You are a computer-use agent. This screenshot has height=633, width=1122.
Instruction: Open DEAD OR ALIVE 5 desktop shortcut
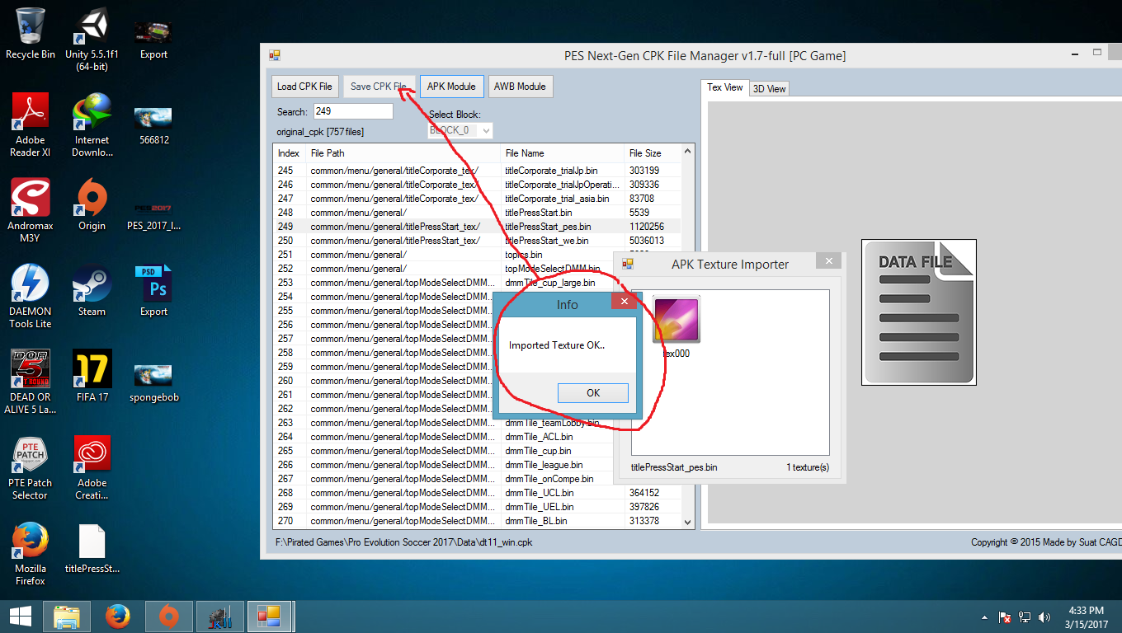coord(30,382)
